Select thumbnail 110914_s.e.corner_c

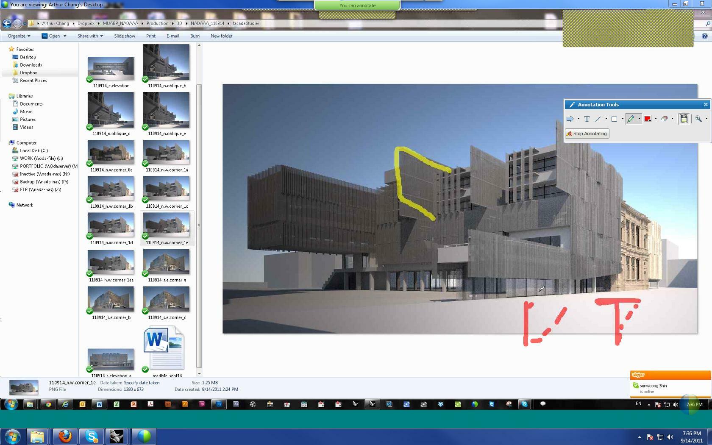[167, 303]
